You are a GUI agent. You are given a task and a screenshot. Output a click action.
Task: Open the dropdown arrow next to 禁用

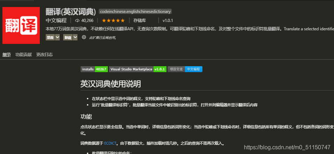(57, 38)
